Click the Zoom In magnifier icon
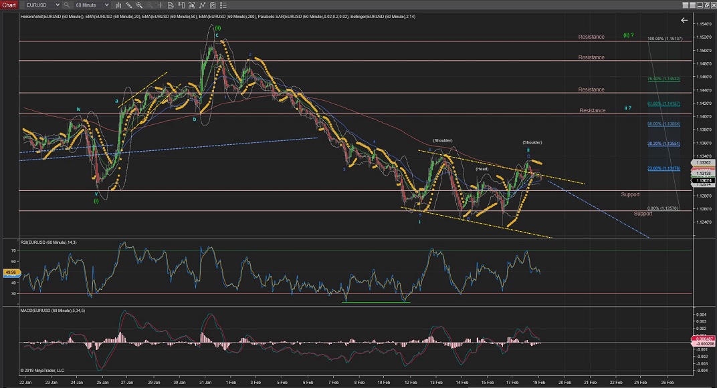The height and width of the screenshot is (388, 717). coord(139,5)
